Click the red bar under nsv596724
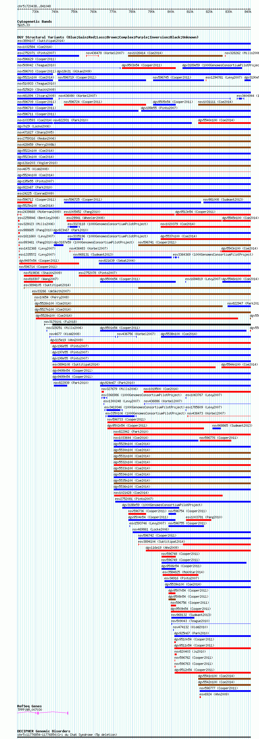The height and width of the screenshot is (739, 259). point(105,105)
